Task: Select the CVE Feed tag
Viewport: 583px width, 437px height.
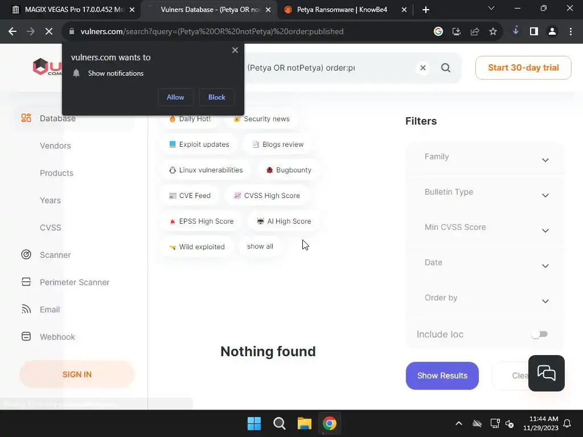Action: click(190, 196)
